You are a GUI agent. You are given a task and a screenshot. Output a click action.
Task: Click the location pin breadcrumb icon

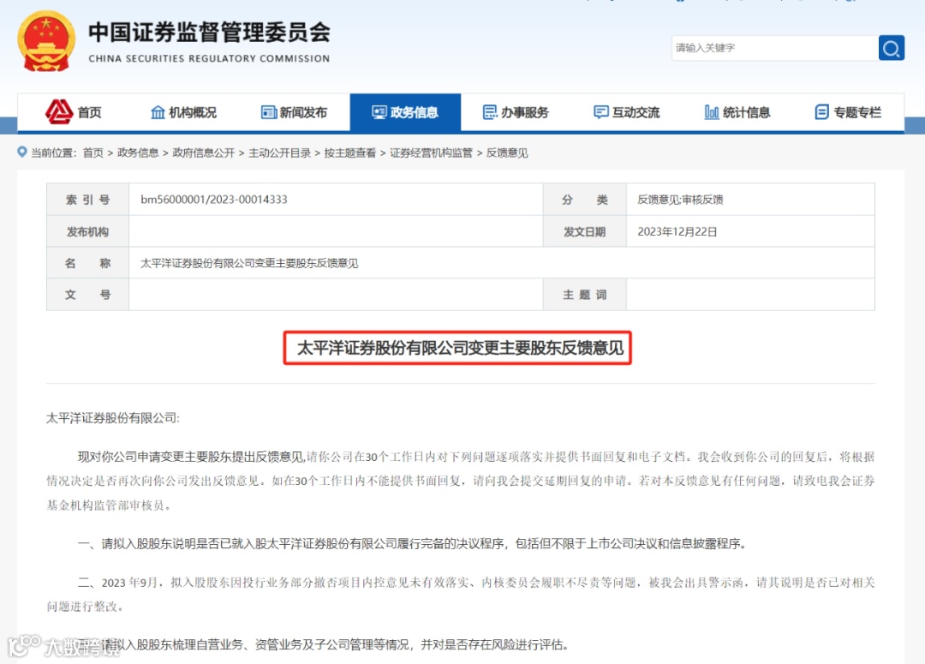coord(21,153)
